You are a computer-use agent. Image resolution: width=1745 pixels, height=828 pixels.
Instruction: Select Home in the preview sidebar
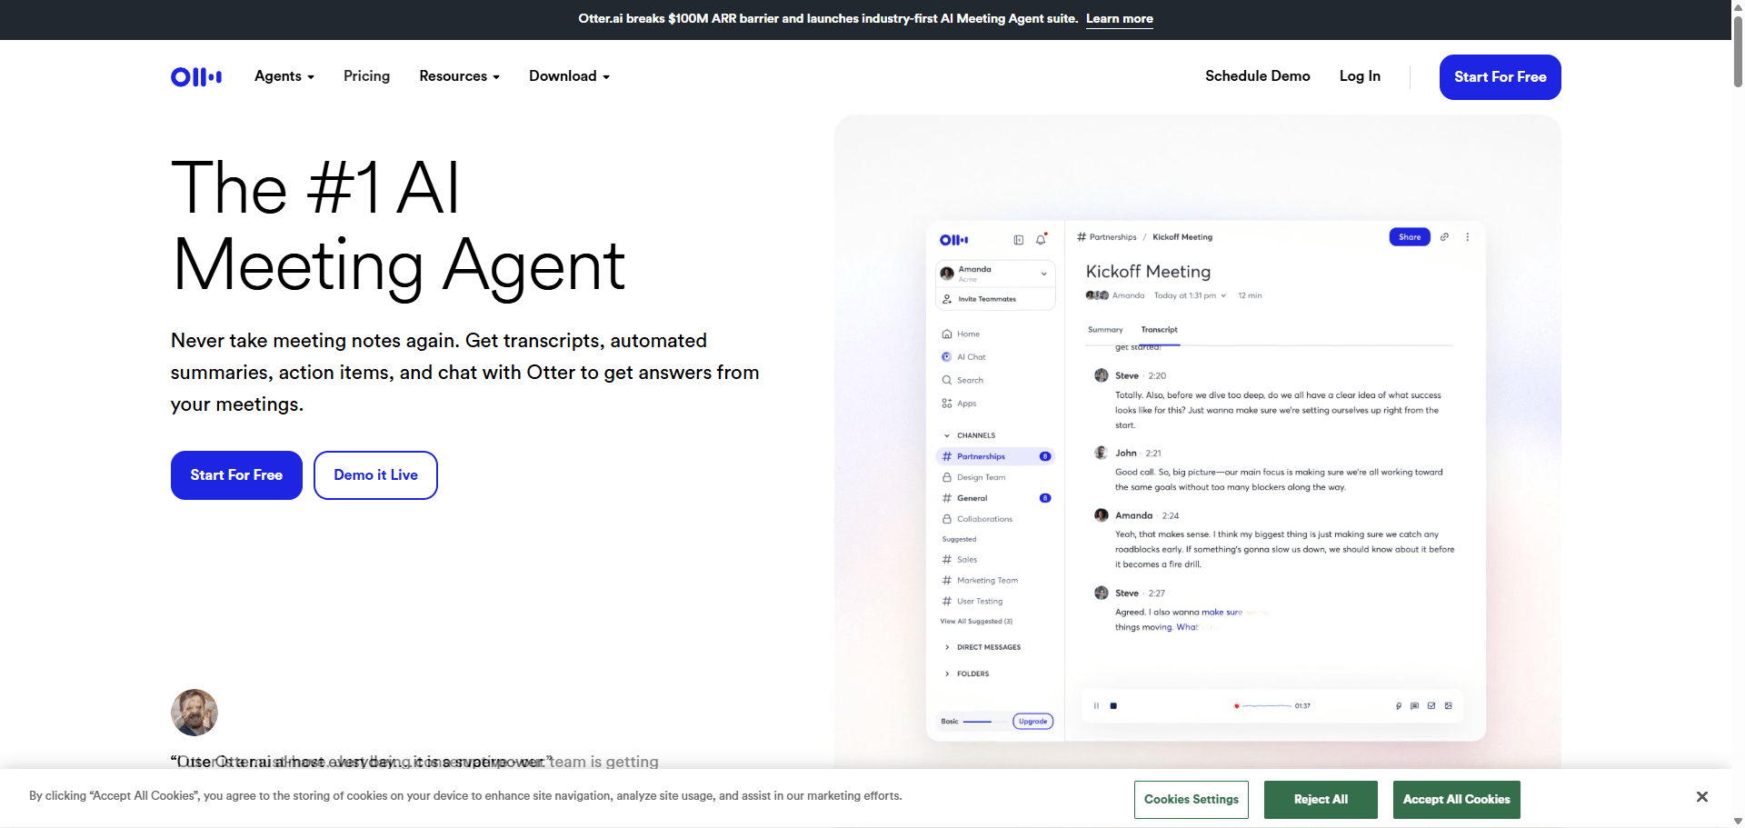tap(962, 334)
